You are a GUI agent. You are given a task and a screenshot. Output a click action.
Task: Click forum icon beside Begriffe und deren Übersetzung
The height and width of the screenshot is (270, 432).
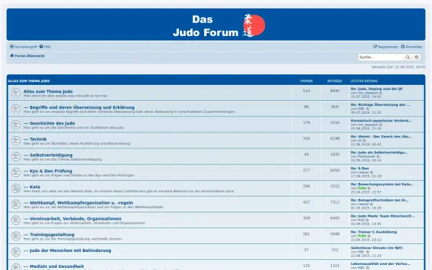pyautogui.click(x=16, y=109)
